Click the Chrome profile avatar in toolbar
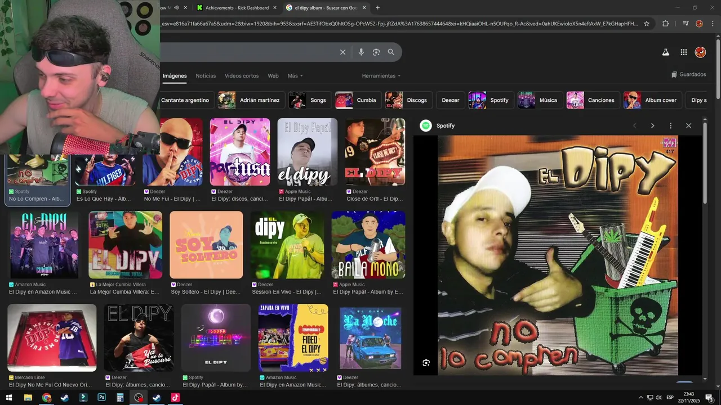 pyautogui.click(x=699, y=24)
